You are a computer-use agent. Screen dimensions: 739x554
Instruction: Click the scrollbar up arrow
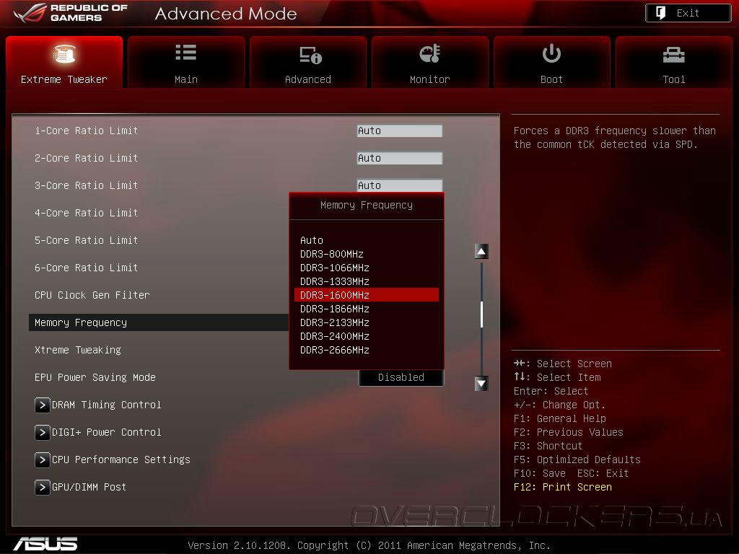point(481,252)
